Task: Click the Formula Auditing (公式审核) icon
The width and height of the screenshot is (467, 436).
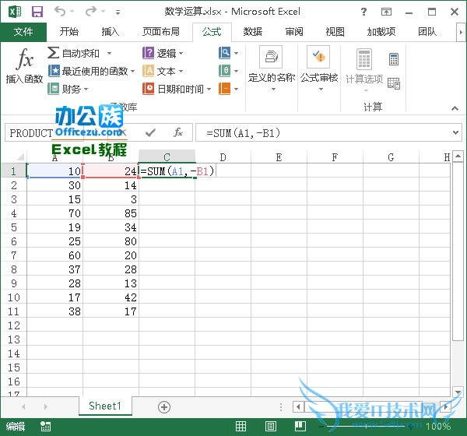Action: click(318, 57)
